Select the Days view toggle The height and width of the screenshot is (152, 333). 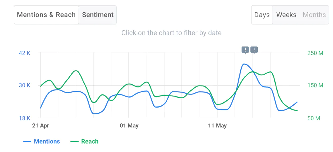coord(262,15)
